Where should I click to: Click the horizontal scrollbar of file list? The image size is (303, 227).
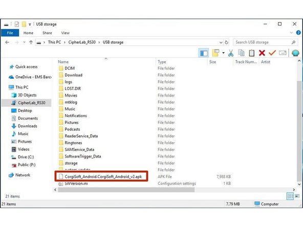pos(126,190)
